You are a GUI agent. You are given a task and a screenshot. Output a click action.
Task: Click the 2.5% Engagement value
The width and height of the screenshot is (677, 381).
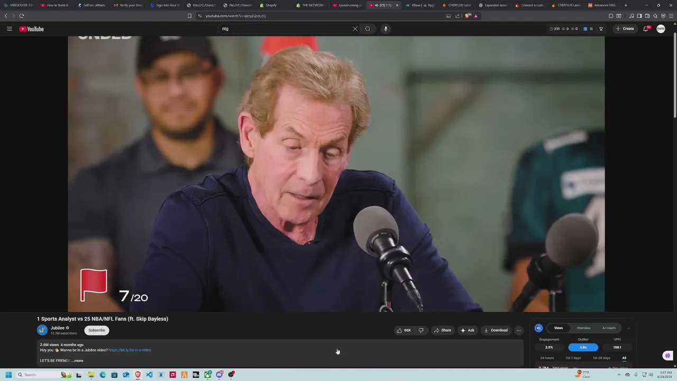click(x=549, y=347)
